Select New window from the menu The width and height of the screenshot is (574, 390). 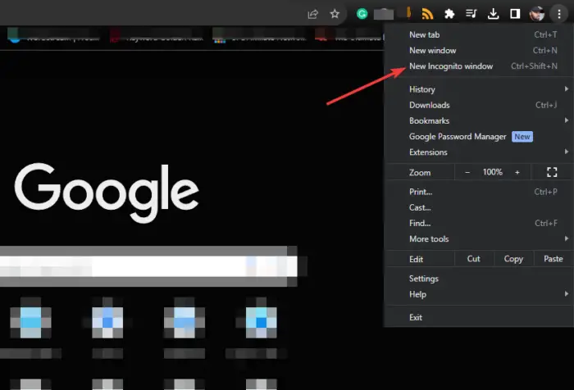tap(479, 51)
